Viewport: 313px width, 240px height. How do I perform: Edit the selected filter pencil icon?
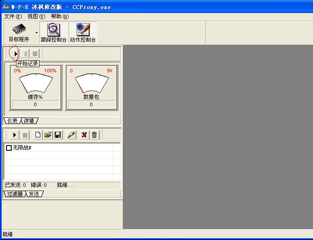click(72, 135)
